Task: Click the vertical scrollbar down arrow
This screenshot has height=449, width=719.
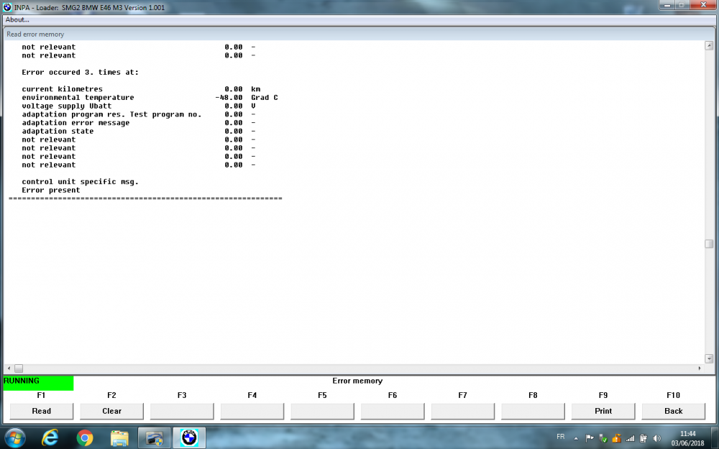Action: tap(709, 358)
